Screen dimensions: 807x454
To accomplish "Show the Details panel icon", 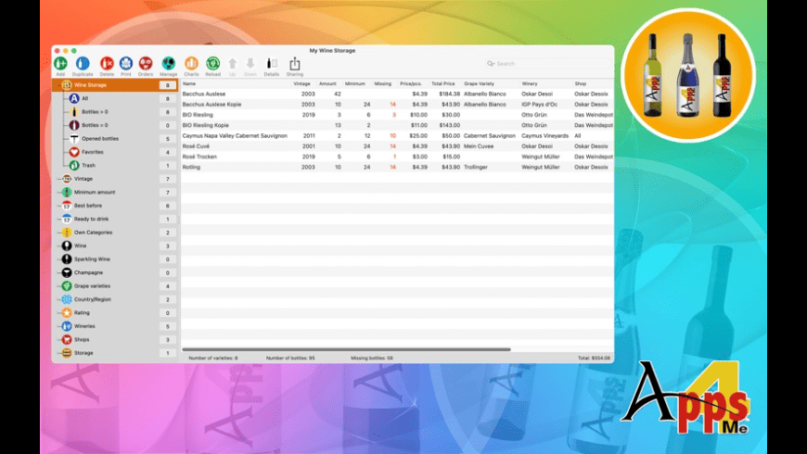I will pos(271,64).
